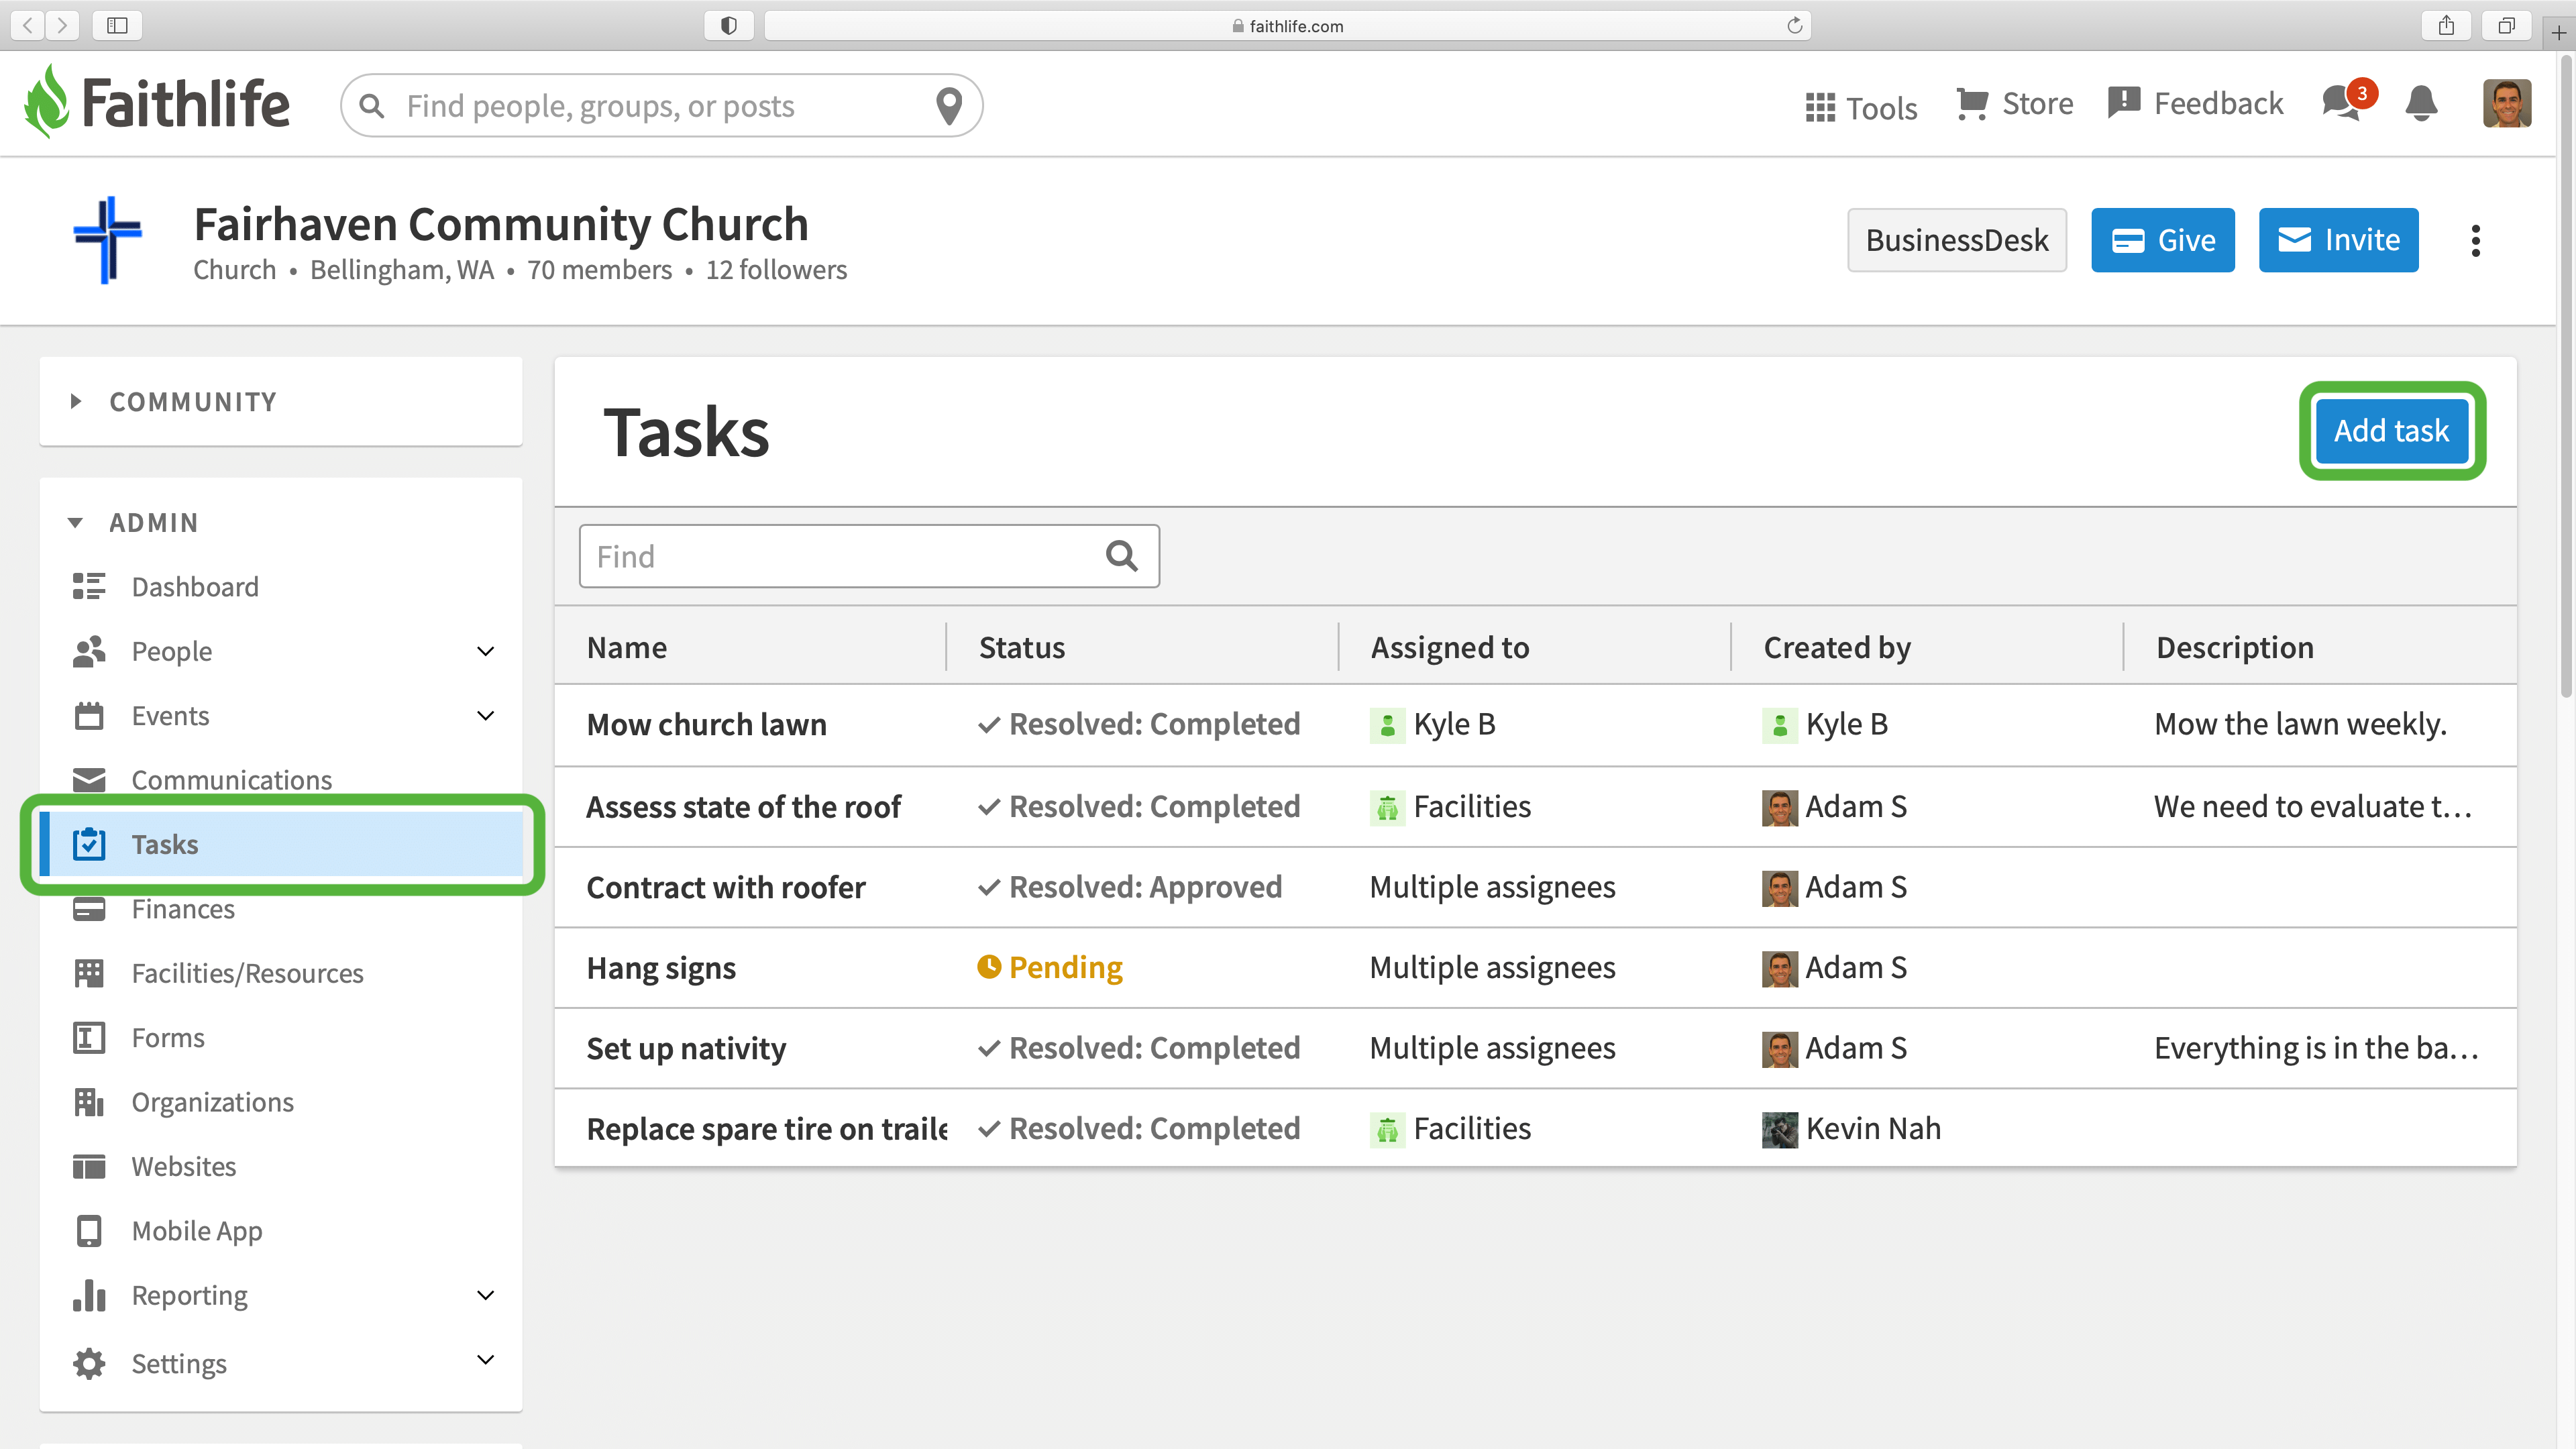Click the Facilities/Resources grid icon
The width and height of the screenshot is (2576, 1449).
89,973
